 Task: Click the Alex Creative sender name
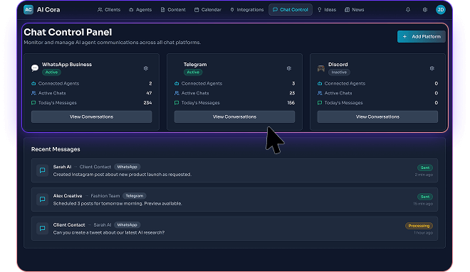click(68, 196)
